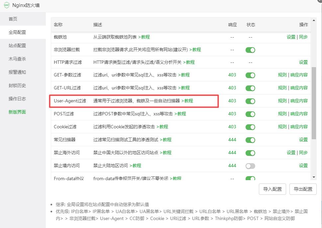Click the 操作 column header

pyautogui.click(x=303, y=25)
